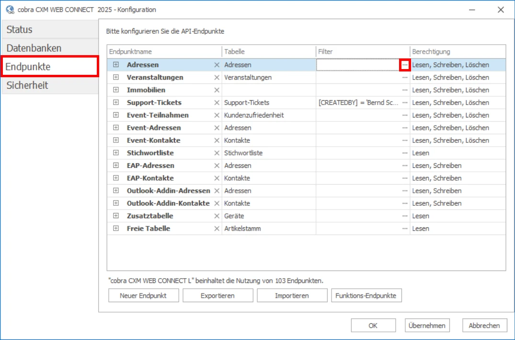Expand the Adressen endpoint row
Image resolution: width=515 pixels, height=340 pixels.
coord(116,65)
